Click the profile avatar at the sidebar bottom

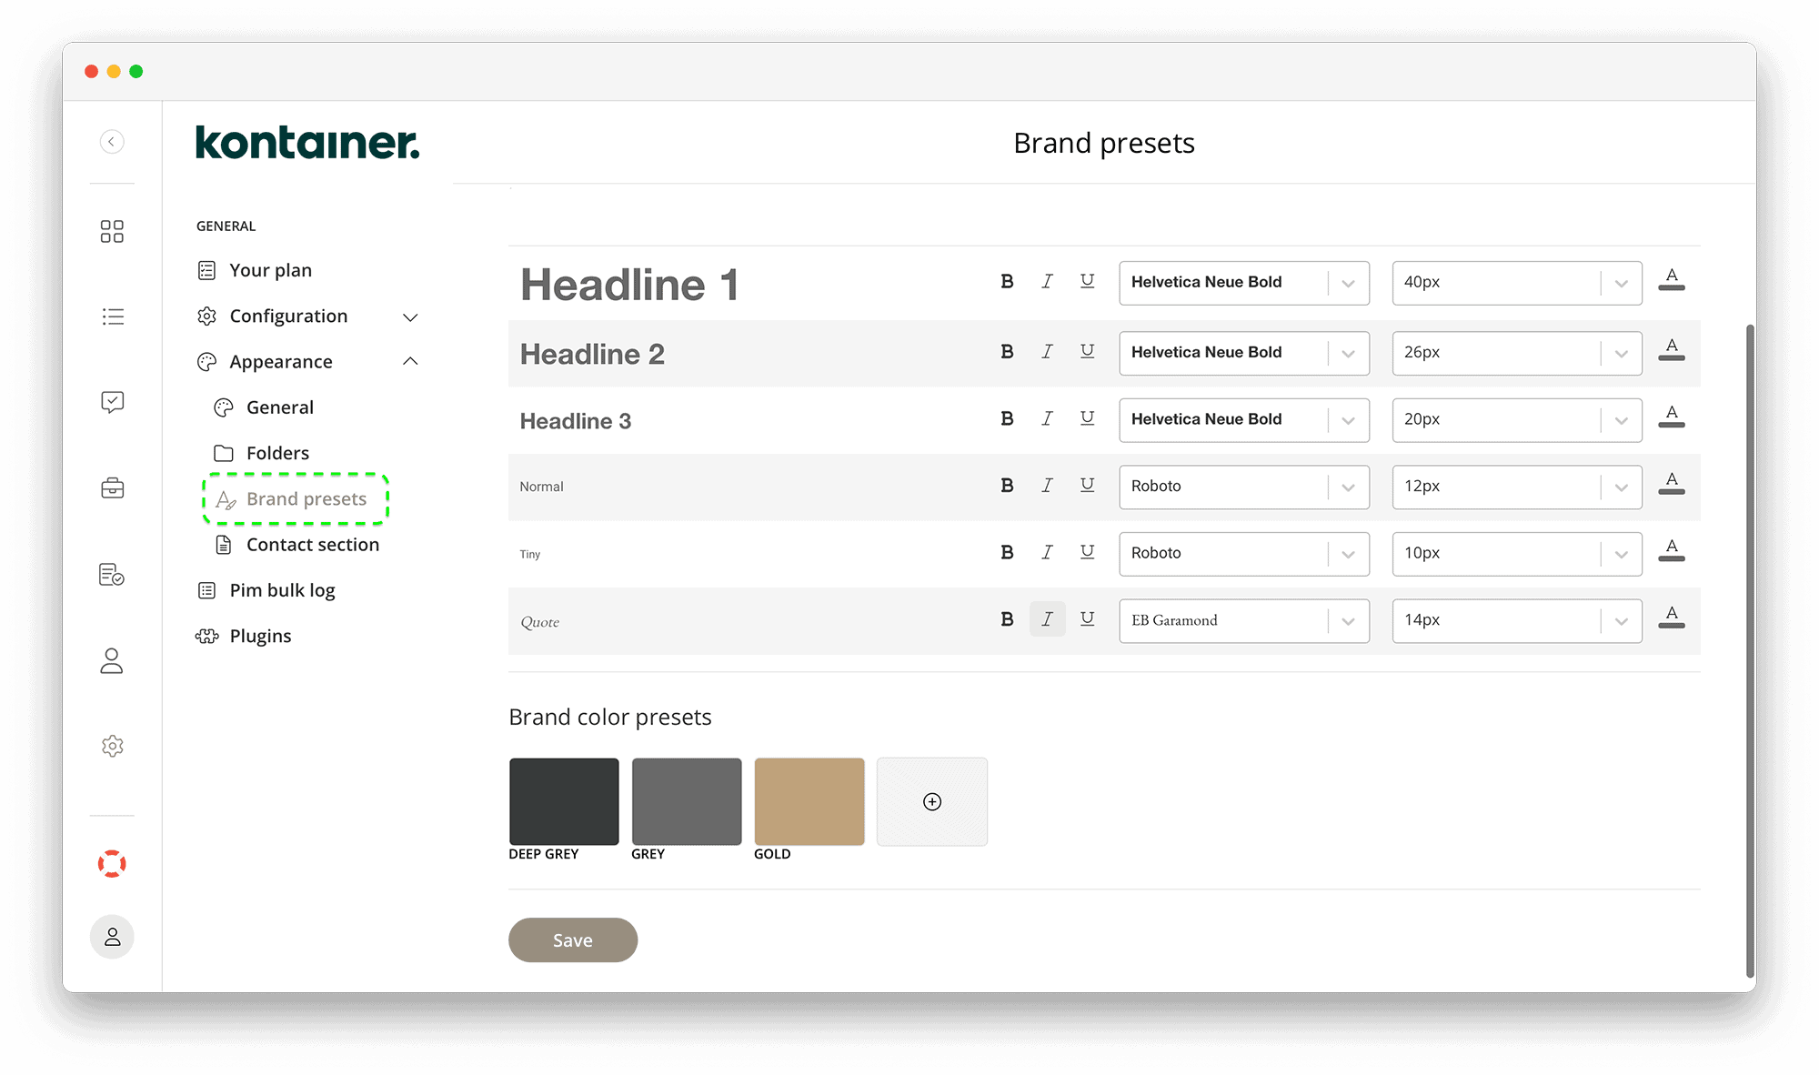click(x=112, y=936)
